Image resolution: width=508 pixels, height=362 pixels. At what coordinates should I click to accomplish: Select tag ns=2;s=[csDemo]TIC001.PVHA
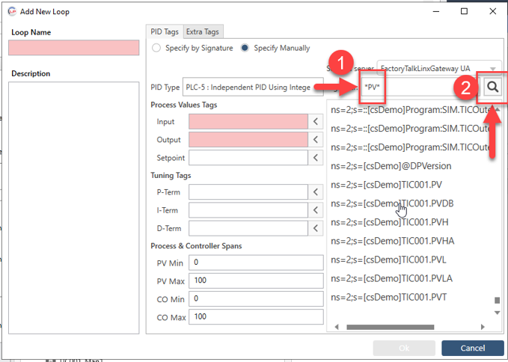[392, 242]
